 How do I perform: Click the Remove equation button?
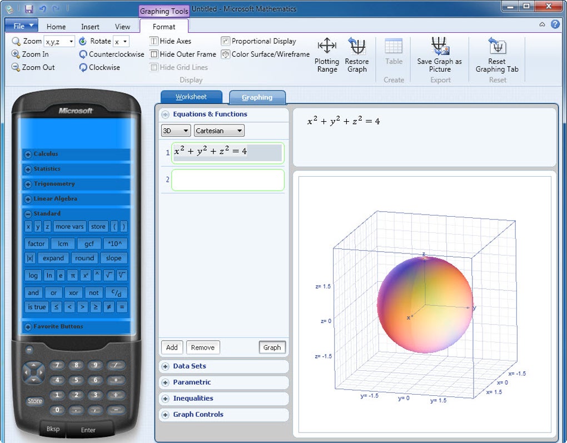point(203,347)
